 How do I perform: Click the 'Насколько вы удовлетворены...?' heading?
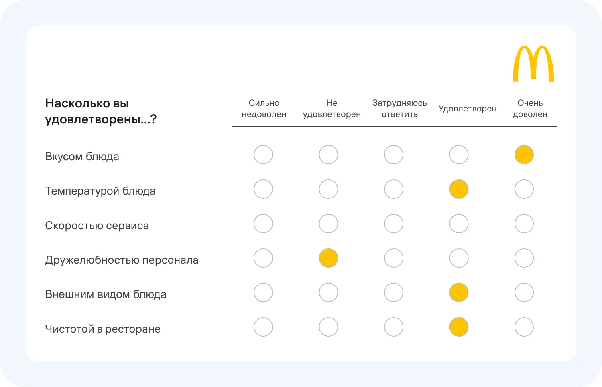tap(101, 111)
